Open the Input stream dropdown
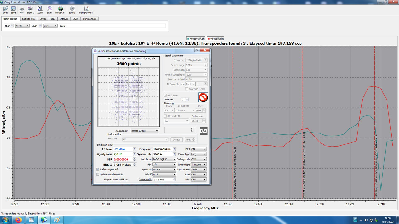 pyautogui.click(x=199, y=169)
